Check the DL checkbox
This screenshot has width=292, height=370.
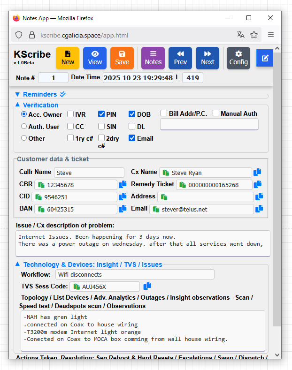coord(132,126)
